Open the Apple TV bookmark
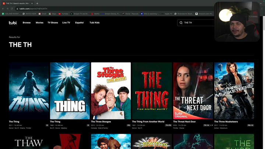This screenshot has width=265, height=149. pyautogui.click(x=167, y=14)
